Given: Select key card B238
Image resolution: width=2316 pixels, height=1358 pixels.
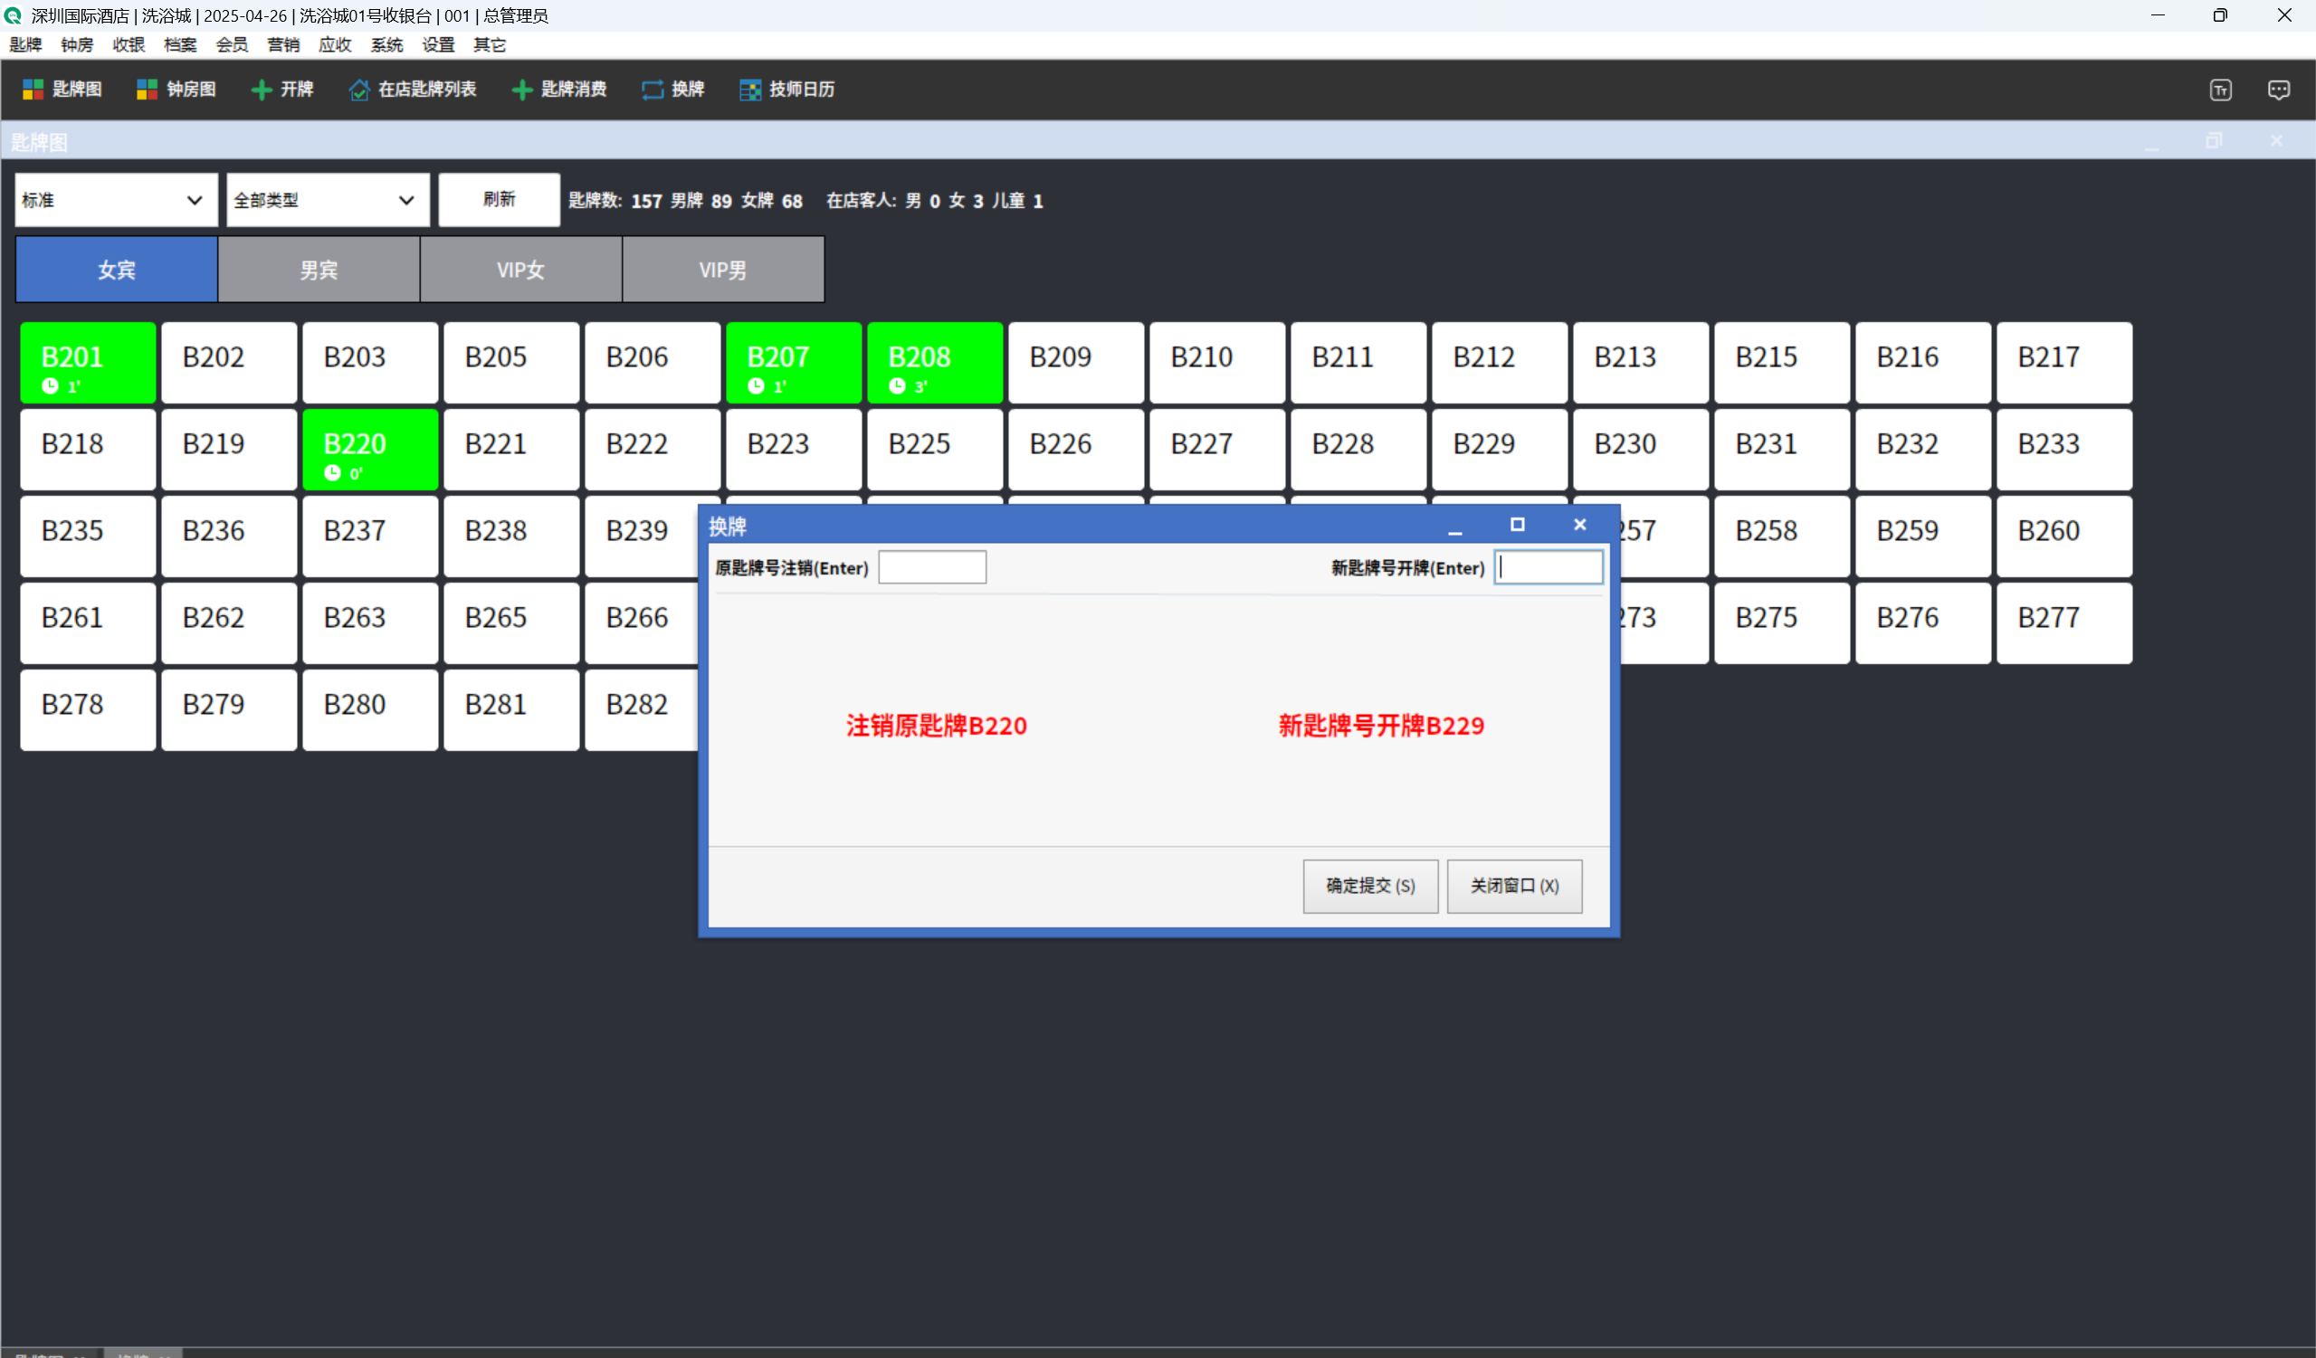Looking at the screenshot, I should click(x=512, y=537).
